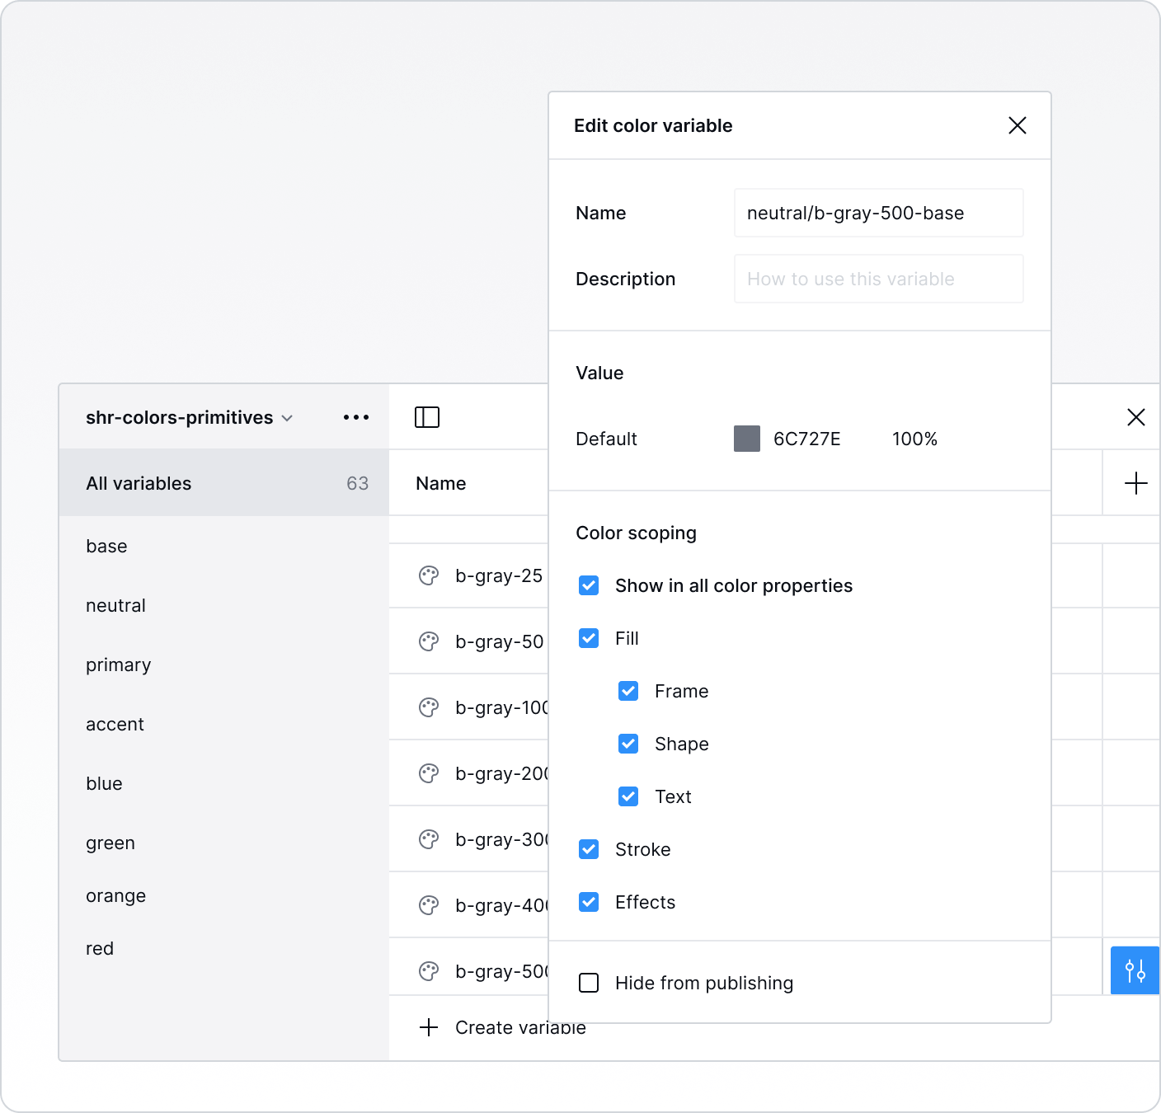This screenshot has width=1161, height=1113.
Task: Click the plus icon to add a mode column
Action: [x=1135, y=483]
